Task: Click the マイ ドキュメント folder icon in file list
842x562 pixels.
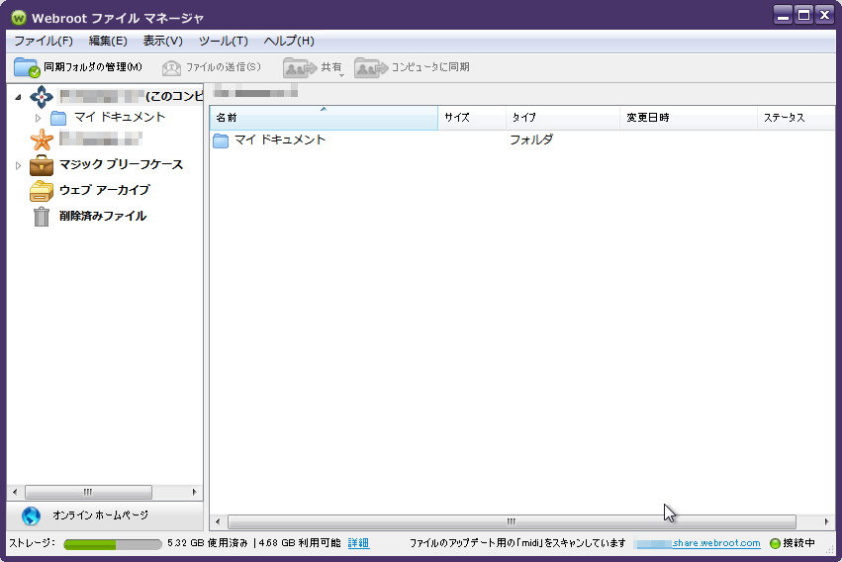Action: click(221, 140)
